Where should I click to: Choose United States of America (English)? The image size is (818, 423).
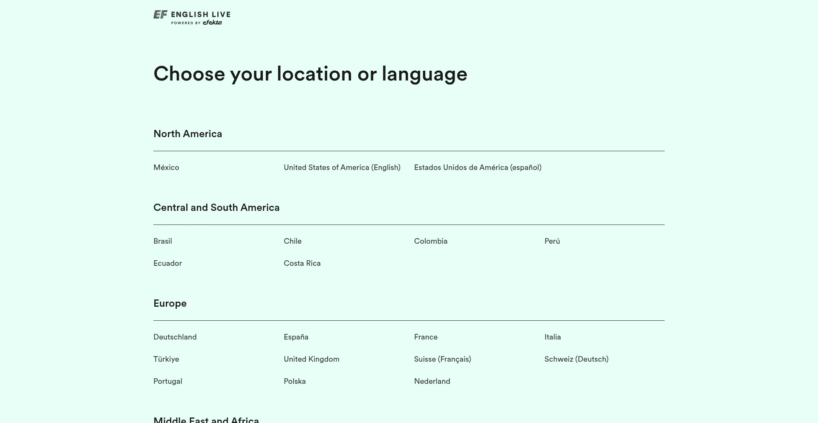[342, 167]
